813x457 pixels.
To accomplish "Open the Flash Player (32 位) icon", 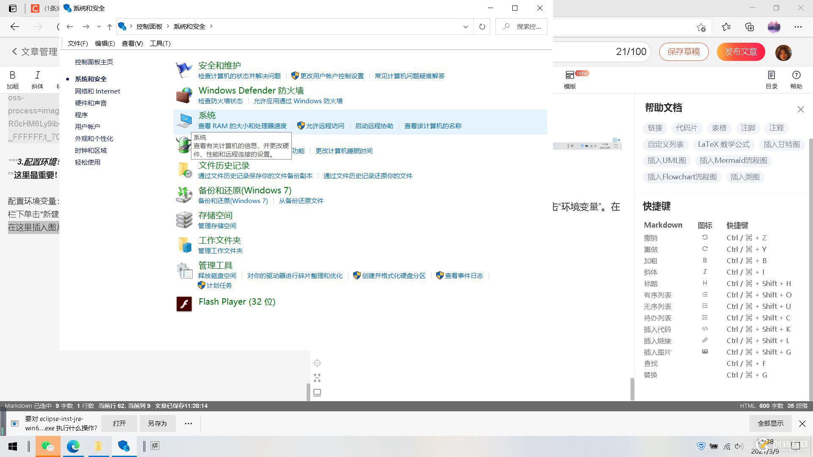I will click(x=184, y=304).
